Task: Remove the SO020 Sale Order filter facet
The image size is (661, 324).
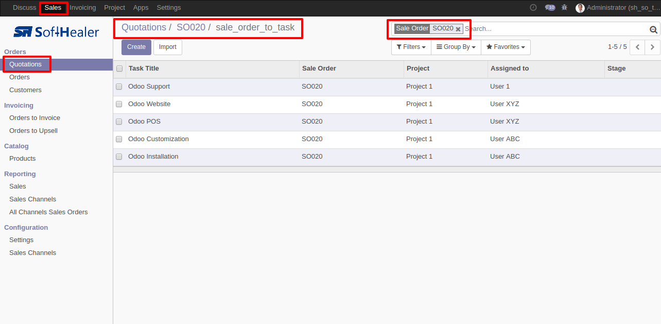Action: coord(458,29)
